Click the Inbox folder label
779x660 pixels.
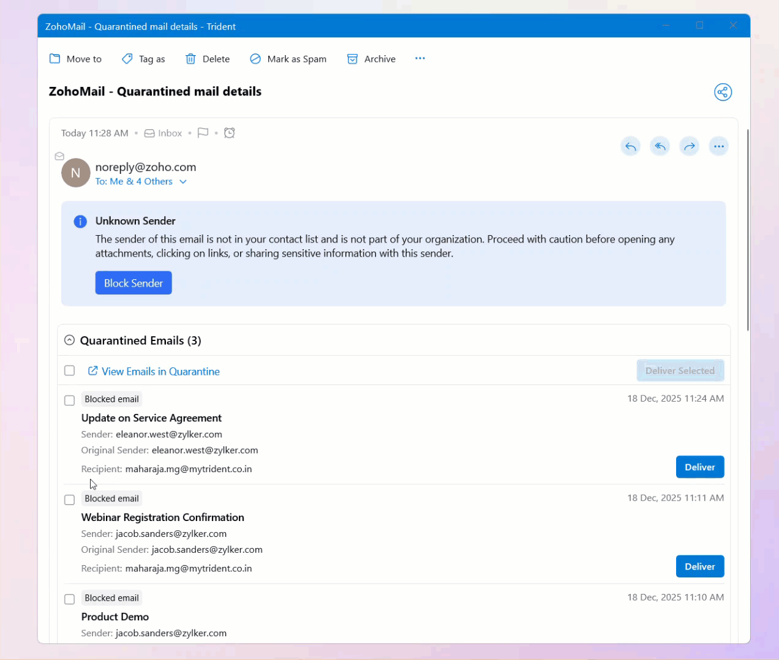click(x=164, y=133)
